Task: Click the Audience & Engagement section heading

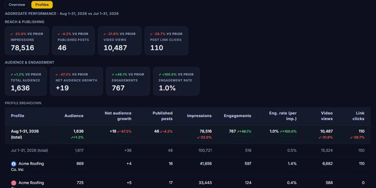Action: point(30,62)
